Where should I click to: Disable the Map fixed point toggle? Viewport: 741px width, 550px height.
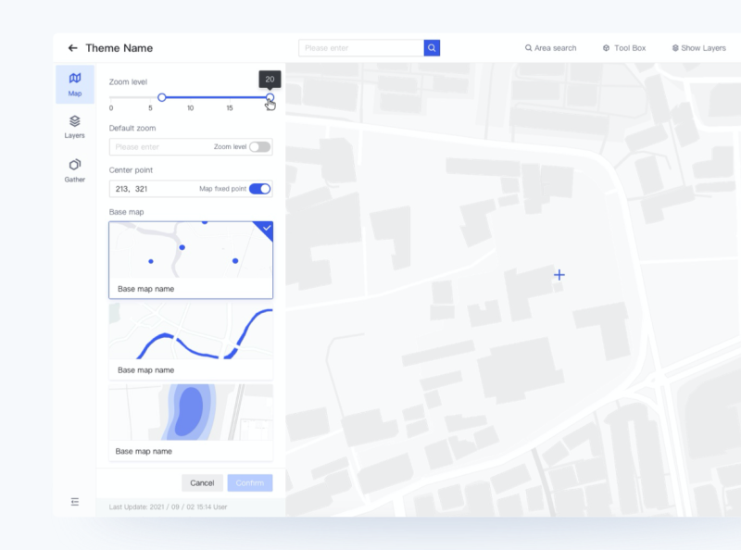click(257, 188)
